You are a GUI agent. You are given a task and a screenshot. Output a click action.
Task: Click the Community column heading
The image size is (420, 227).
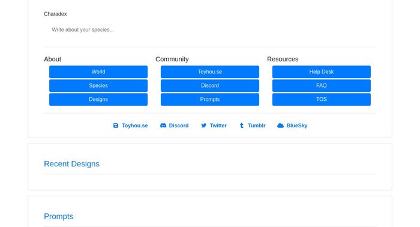[x=172, y=59]
